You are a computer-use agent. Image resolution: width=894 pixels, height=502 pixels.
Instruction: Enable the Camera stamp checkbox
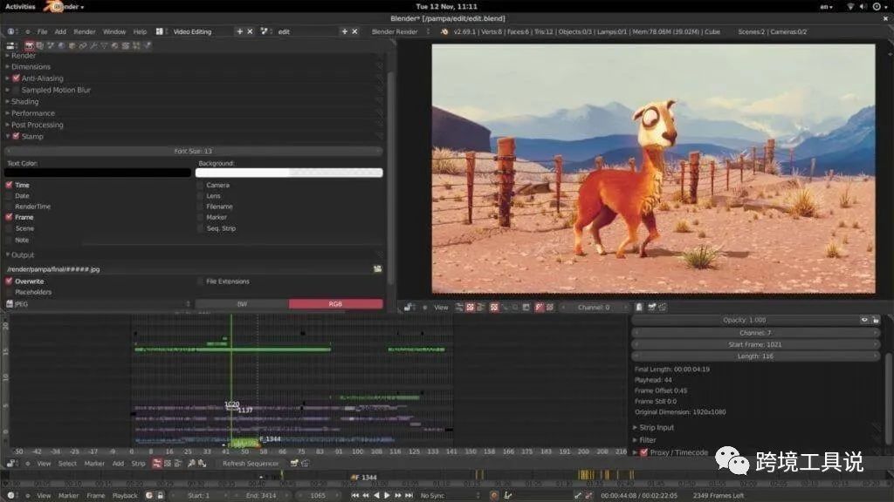[x=200, y=185]
